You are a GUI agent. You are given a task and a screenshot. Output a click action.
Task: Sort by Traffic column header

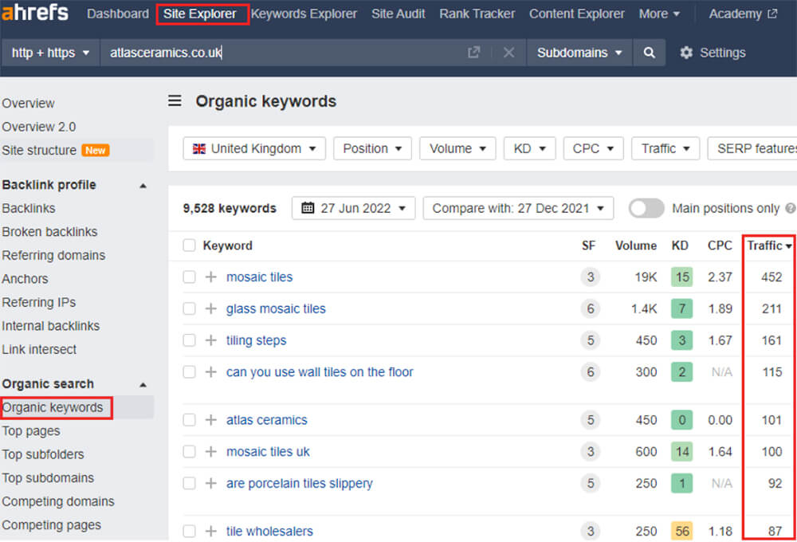(x=768, y=245)
